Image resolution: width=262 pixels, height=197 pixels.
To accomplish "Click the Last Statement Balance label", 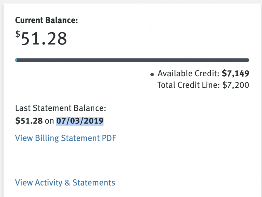I will point(61,108).
